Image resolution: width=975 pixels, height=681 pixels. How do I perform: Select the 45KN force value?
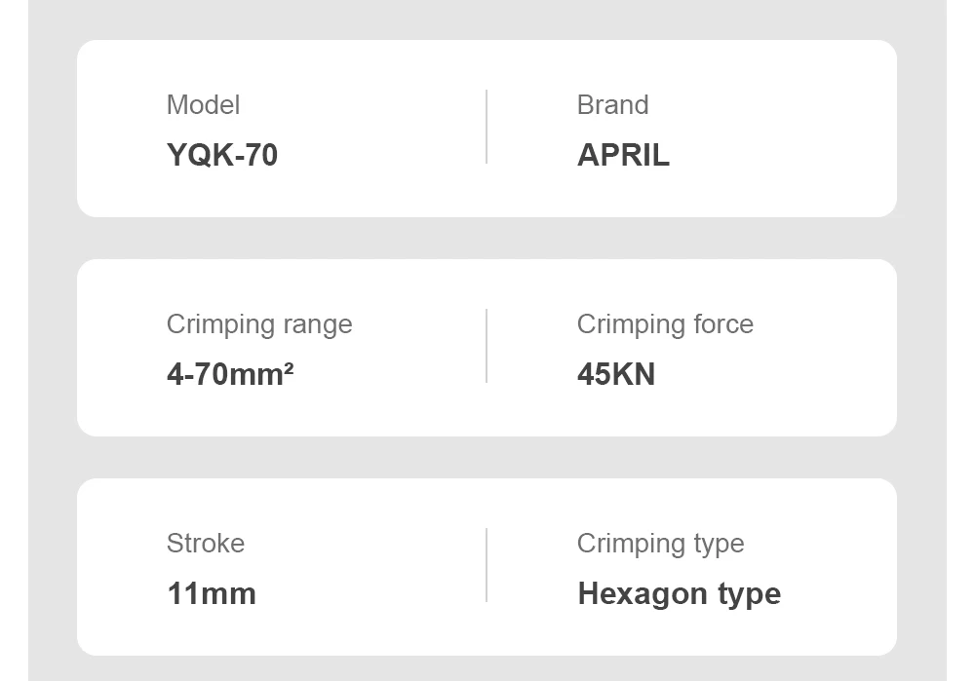pos(616,374)
